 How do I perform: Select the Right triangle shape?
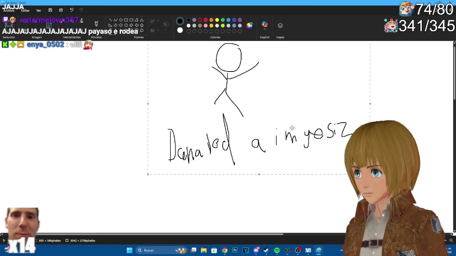point(110,25)
